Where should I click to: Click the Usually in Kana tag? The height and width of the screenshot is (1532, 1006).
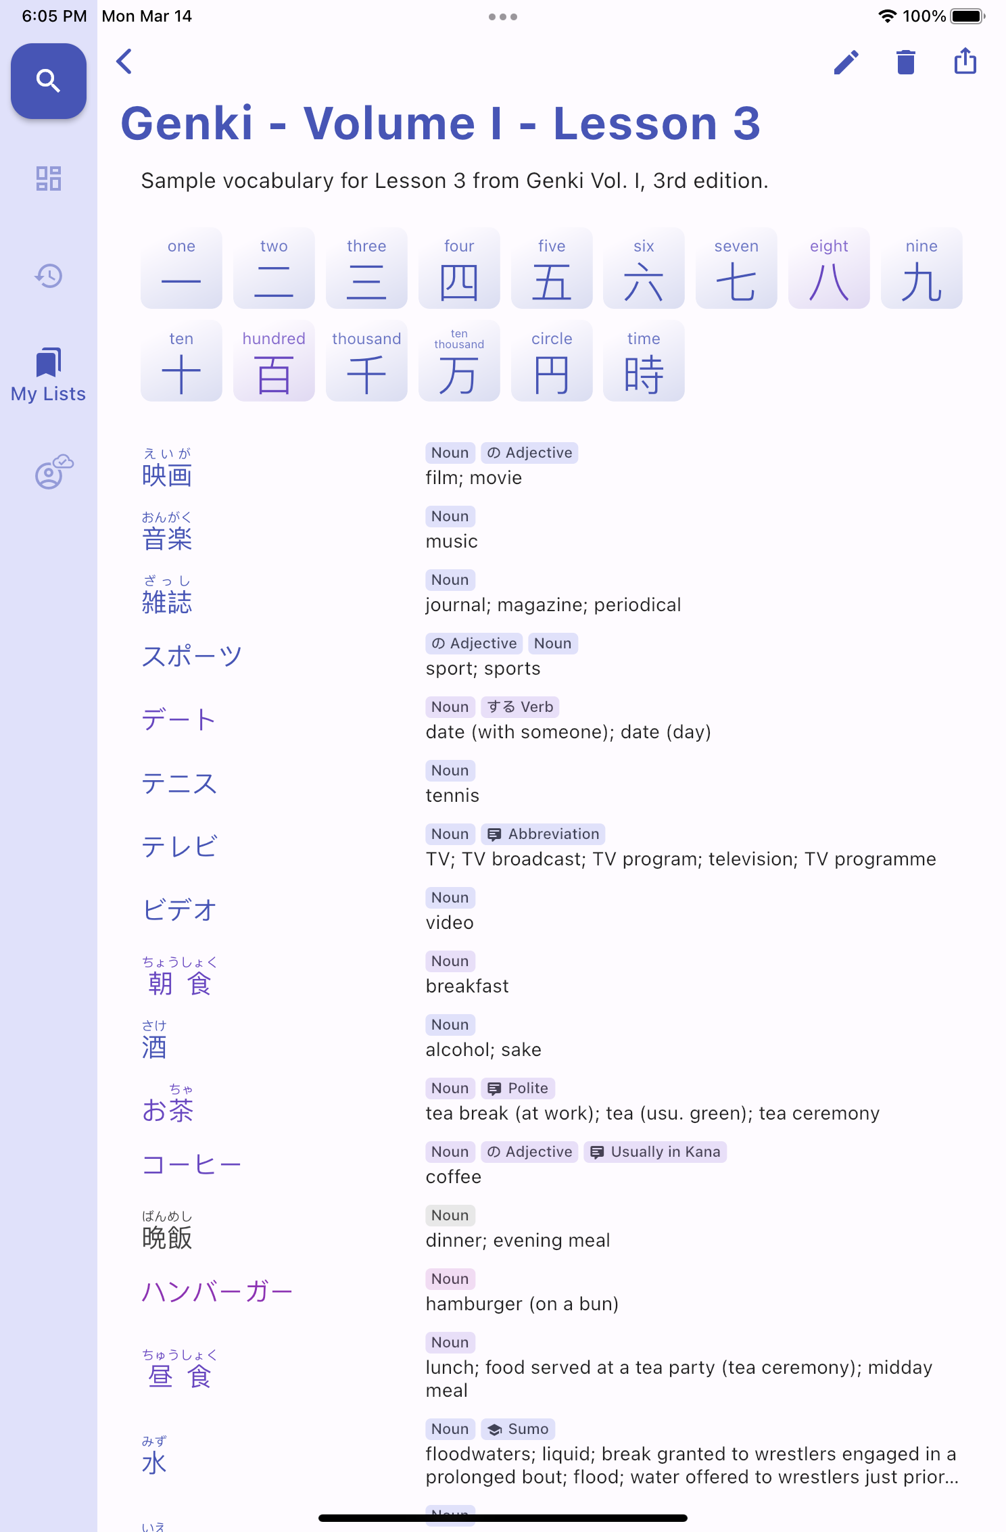click(x=655, y=1152)
